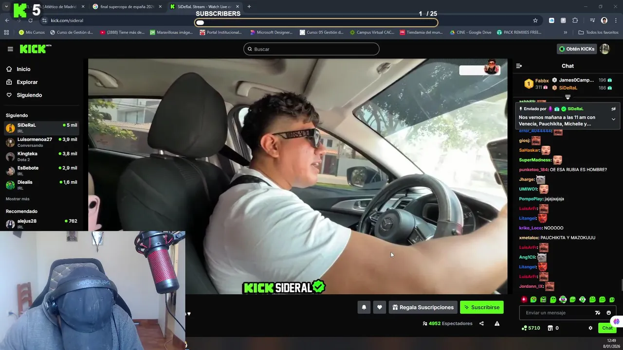This screenshot has height=350, width=623.
Task: Open CINE - Google Drive bookmark
Action: tap(471, 32)
